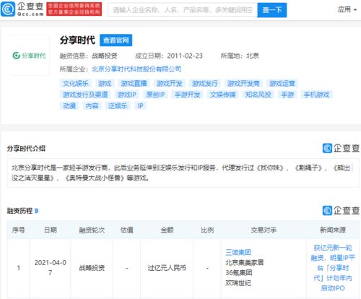Image resolution: width=361 pixels, height=299 pixels.
Task: Select the 游戏开发 tag
Action: click(169, 84)
